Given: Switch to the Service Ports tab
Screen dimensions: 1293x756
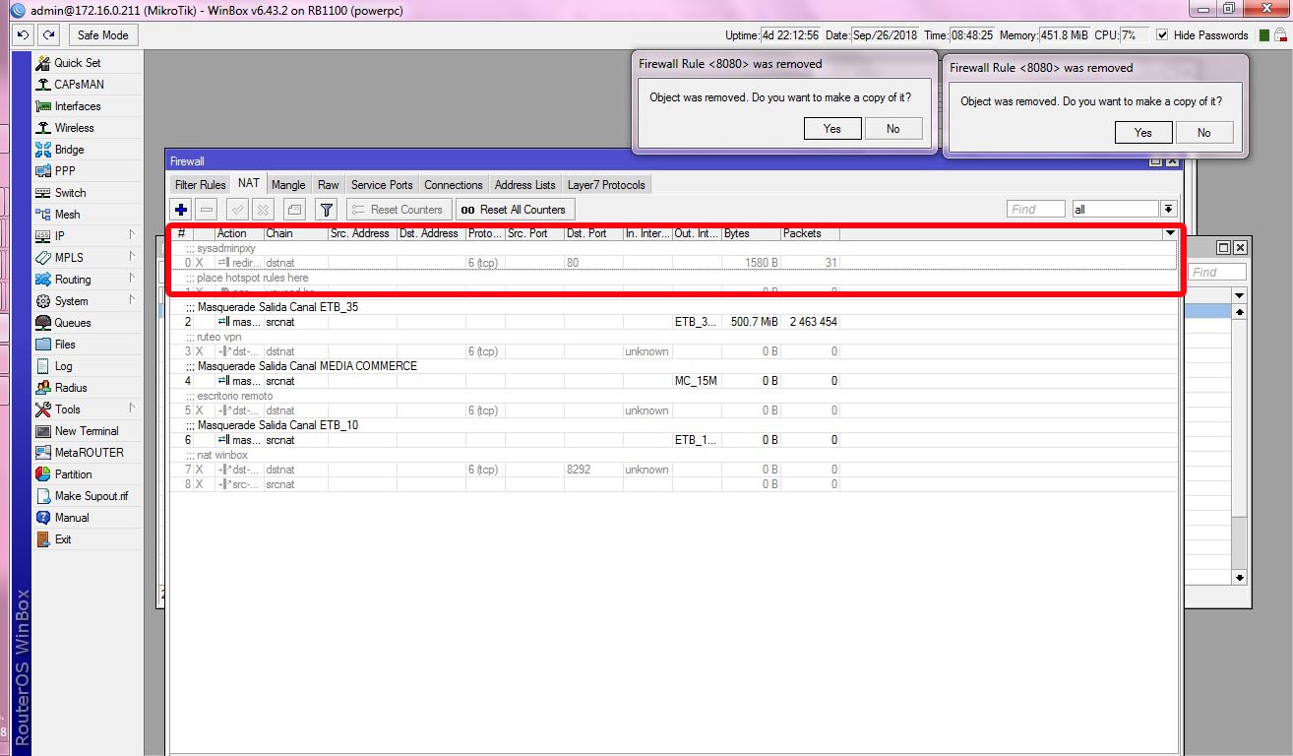Looking at the screenshot, I should 382,185.
